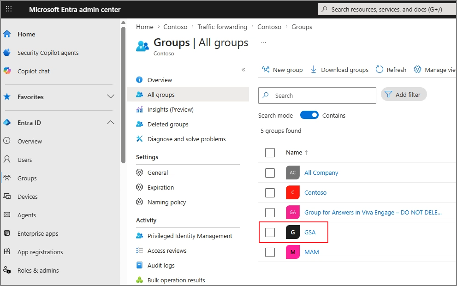
Task: Collapse the Entra ID section chevron
Action: [111, 122]
